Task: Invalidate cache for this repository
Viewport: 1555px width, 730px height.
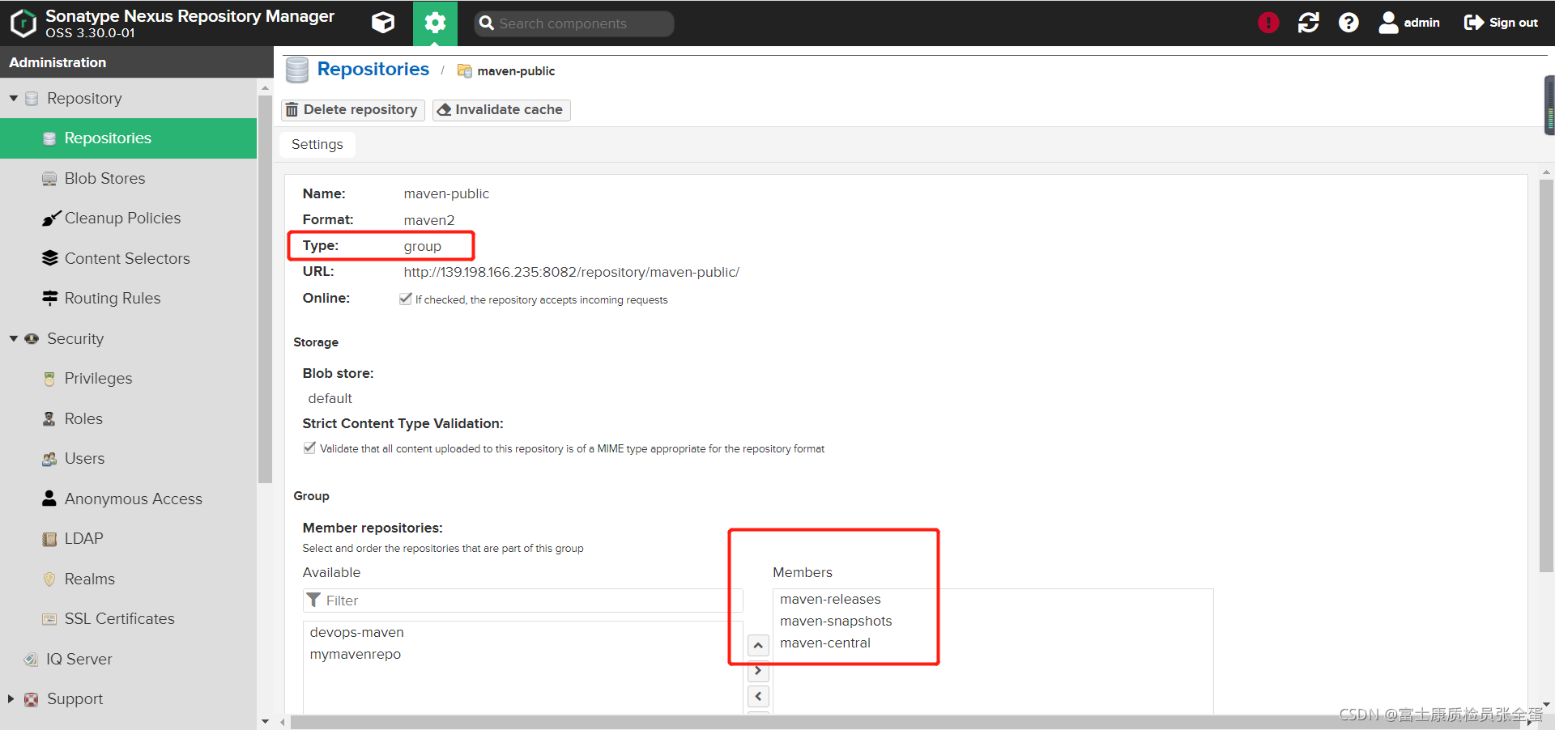Action: (501, 110)
